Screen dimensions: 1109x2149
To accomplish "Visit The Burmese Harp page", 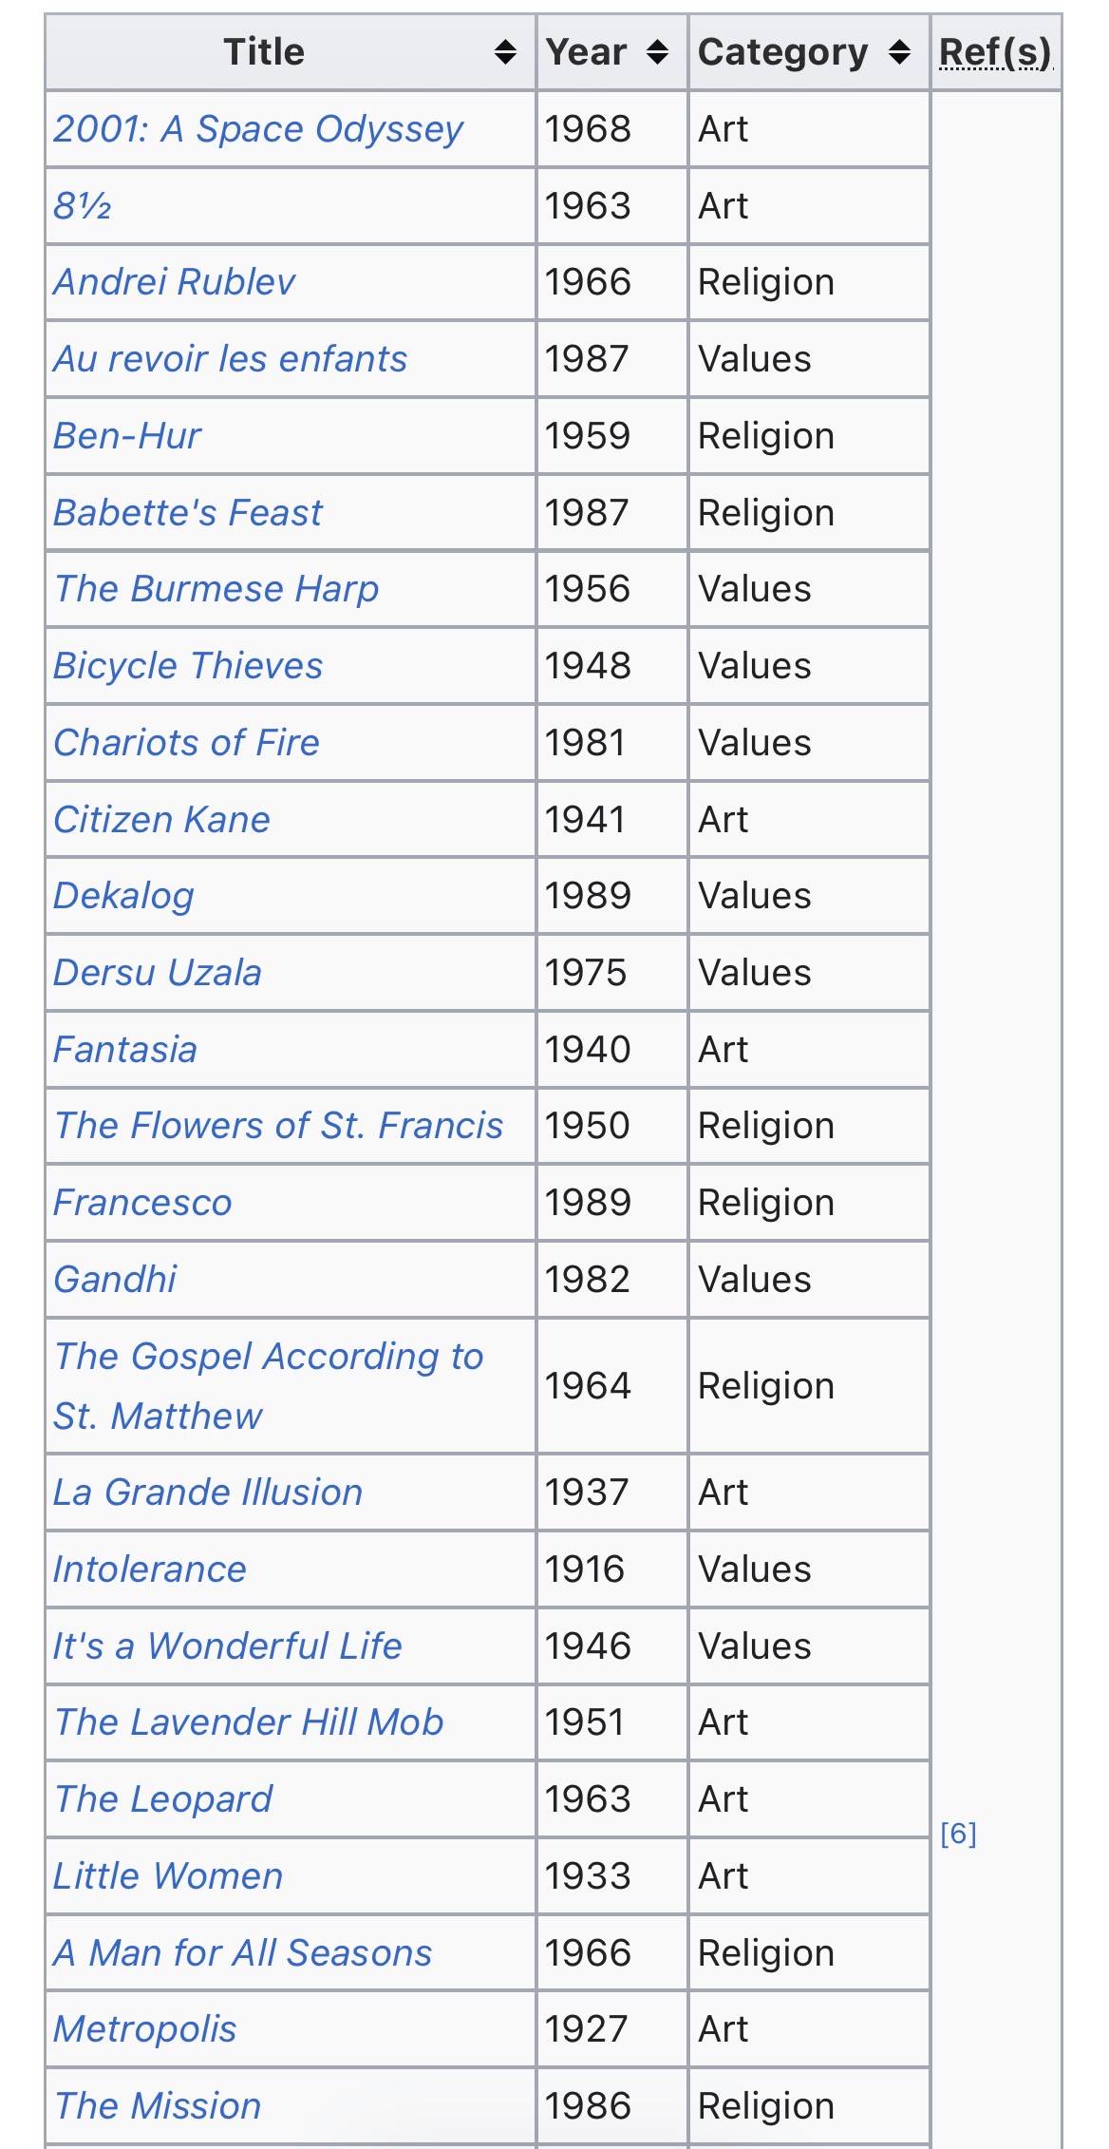I will click(216, 589).
